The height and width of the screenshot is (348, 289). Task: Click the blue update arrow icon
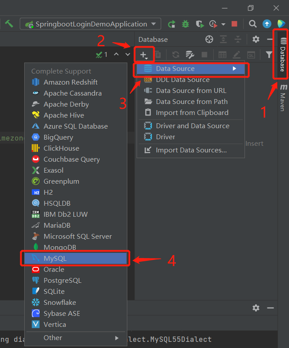[267, 24]
